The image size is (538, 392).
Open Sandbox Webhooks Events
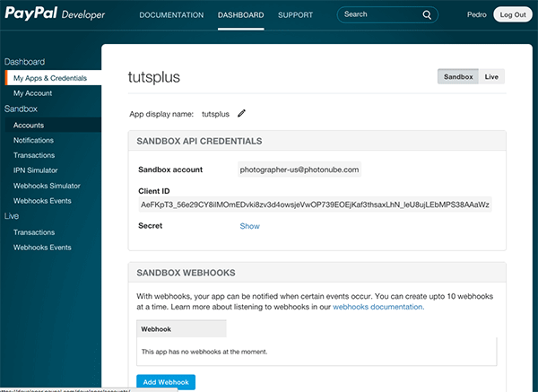42,201
